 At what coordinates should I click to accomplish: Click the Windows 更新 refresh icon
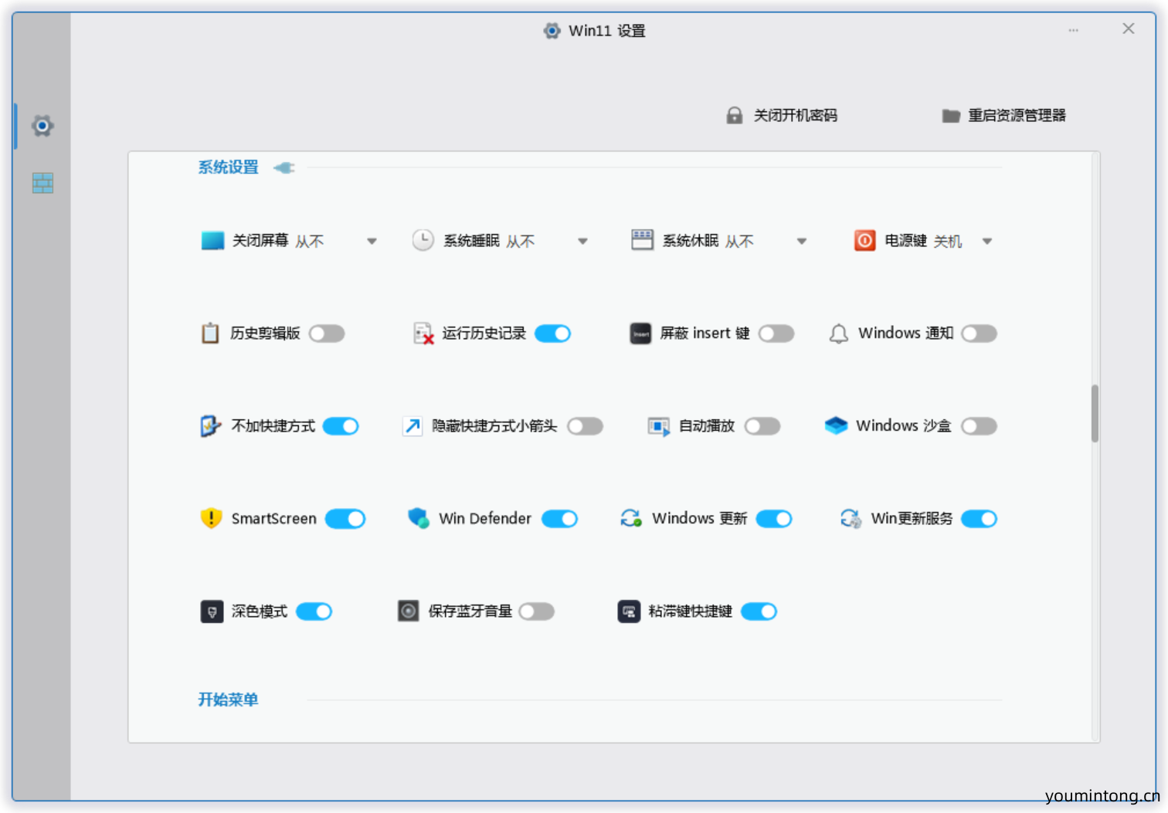click(631, 518)
